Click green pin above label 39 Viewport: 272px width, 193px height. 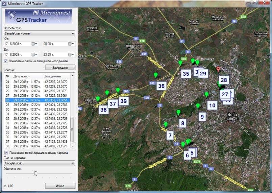point(118,91)
